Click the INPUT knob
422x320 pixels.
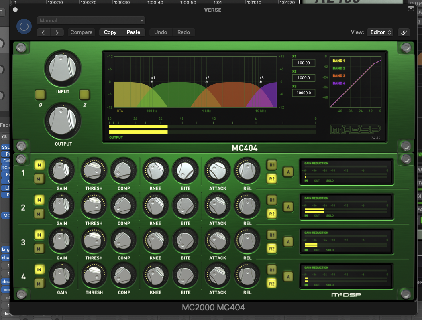click(x=63, y=68)
